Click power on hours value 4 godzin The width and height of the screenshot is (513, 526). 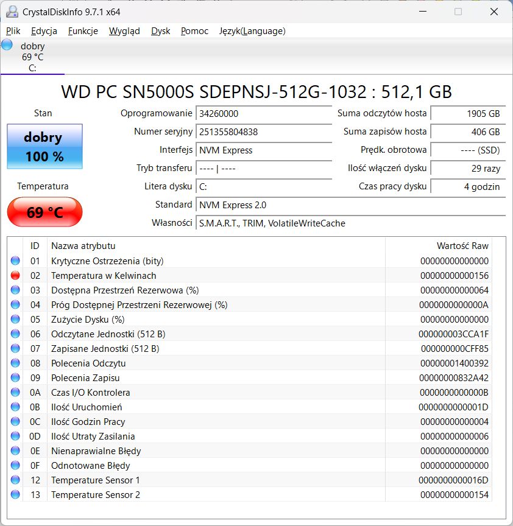pyautogui.click(x=468, y=187)
